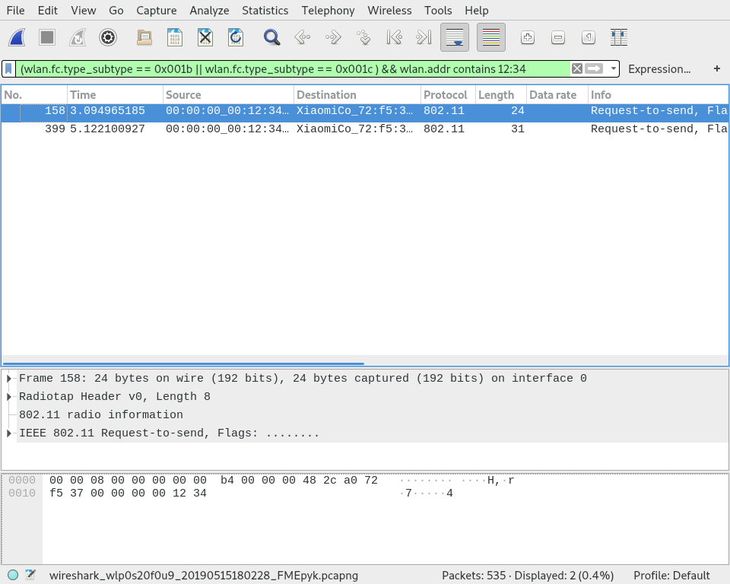Open the Wireless menu
This screenshot has width=730, height=584.
pos(389,10)
